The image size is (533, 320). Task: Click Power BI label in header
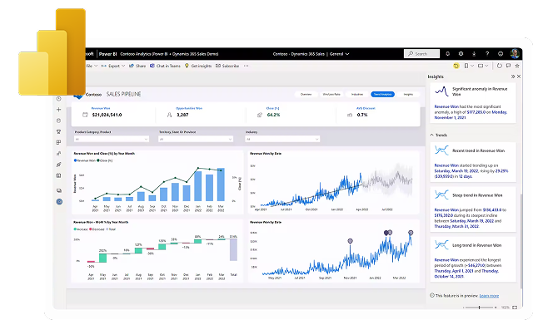point(107,54)
